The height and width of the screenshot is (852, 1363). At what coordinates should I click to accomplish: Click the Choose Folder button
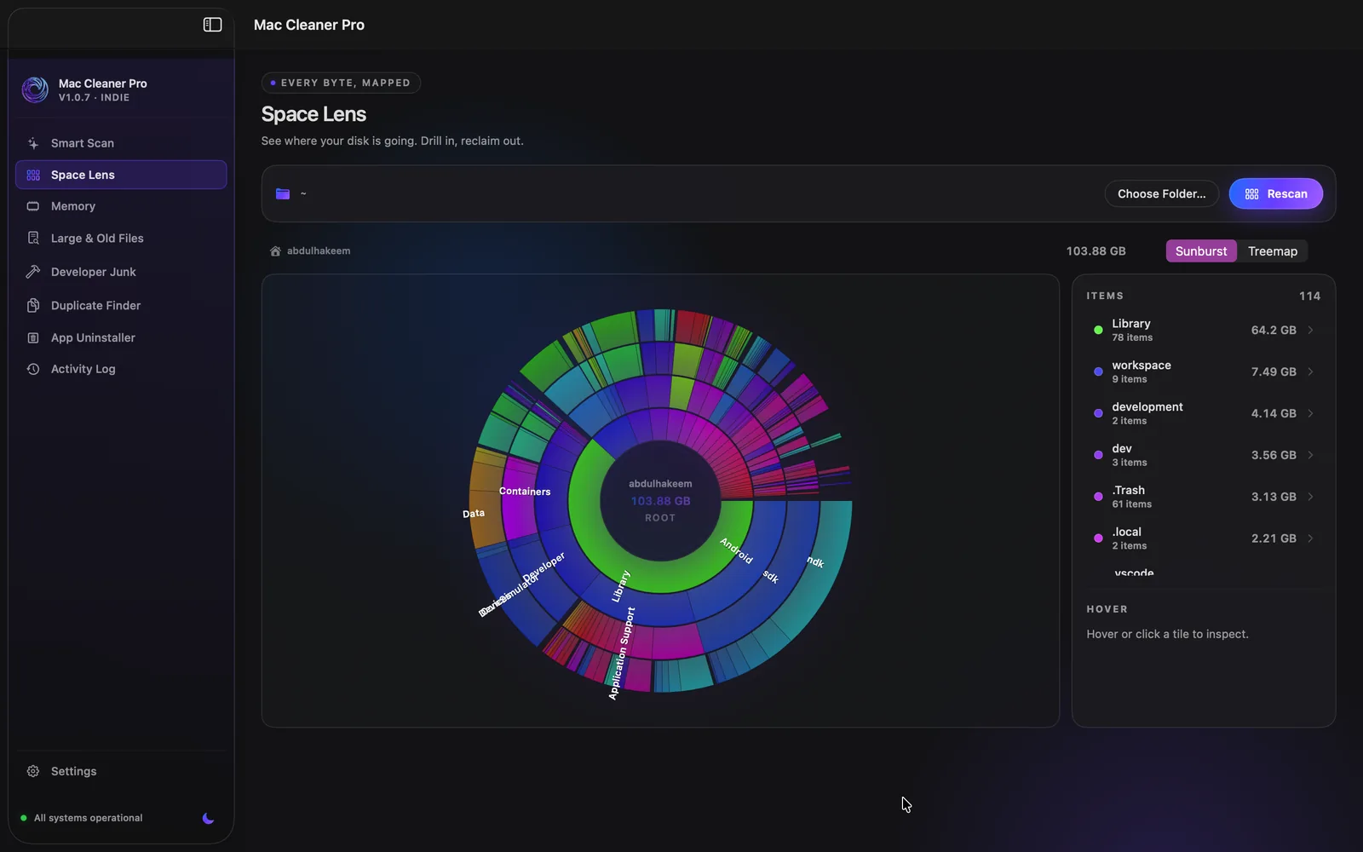1162,193
